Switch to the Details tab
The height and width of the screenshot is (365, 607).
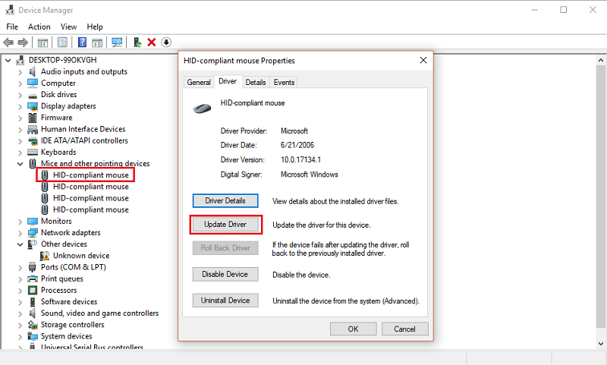[256, 82]
